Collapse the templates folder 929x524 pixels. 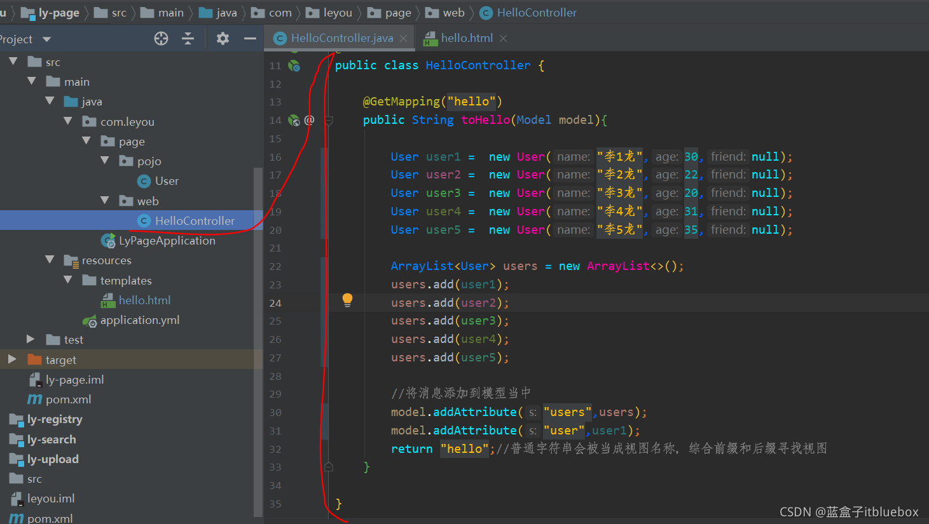coord(67,279)
